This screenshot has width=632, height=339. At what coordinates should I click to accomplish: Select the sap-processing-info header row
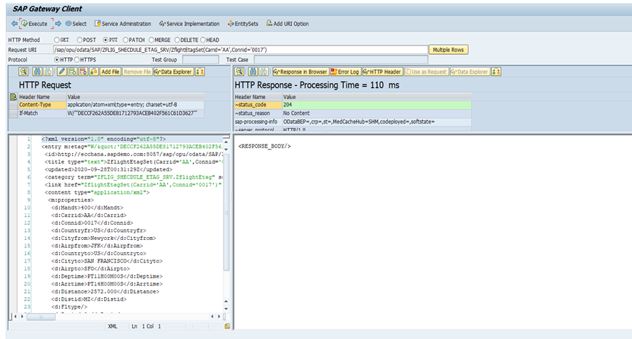click(x=352, y=122)
